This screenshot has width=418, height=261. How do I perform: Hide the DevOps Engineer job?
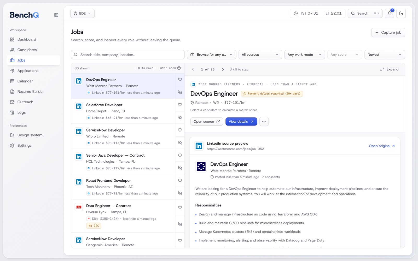[x=180, y=92]
